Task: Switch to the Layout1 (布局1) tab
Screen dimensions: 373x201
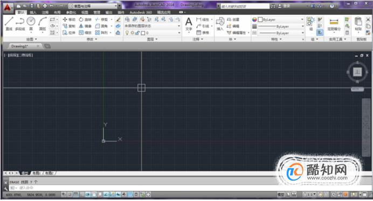Action: tap(37, 173)
